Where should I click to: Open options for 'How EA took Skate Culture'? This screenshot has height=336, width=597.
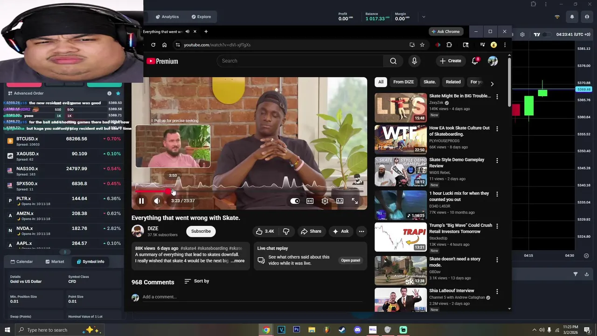(497, 129)
